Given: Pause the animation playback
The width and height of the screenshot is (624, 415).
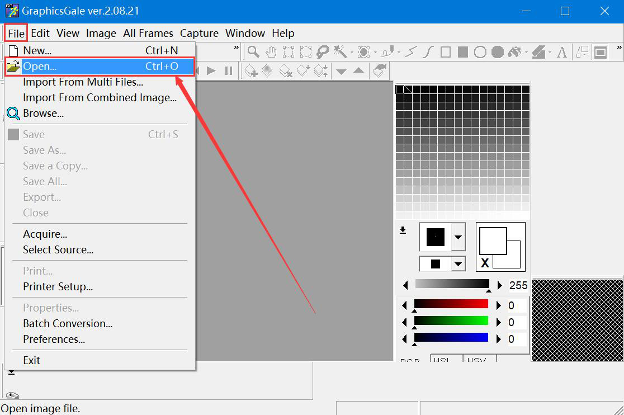Looking at the screenshot, I should pyautogui.click(x=229, y=70).
